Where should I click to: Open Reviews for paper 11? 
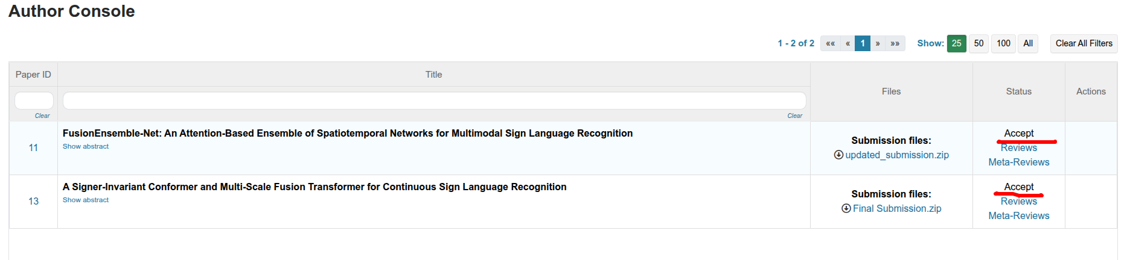pos(1019,148)
